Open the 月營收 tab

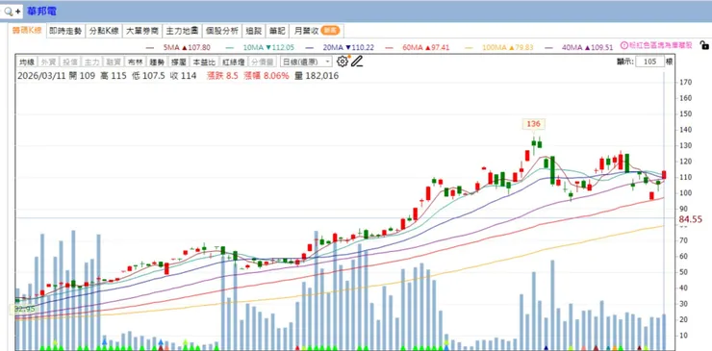[x=316, y=31]
